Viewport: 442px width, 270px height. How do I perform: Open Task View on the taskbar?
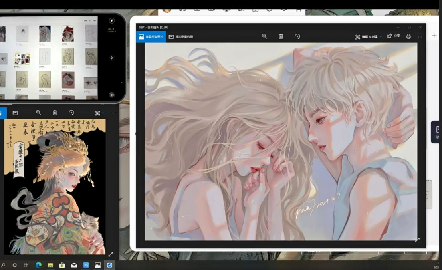click(x=26, y=265)
